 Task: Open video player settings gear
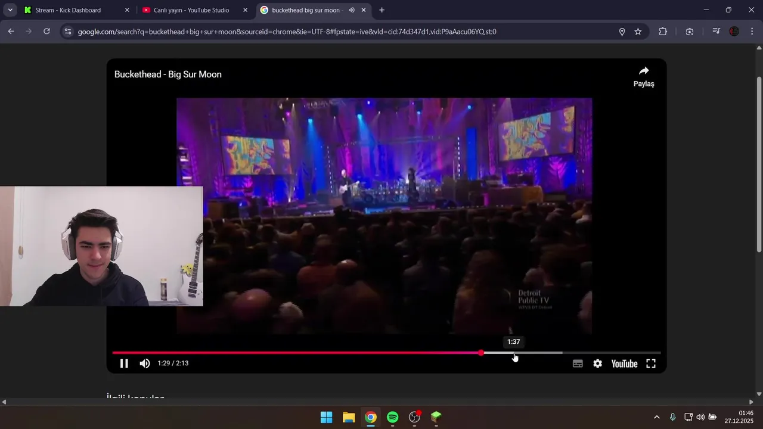pos(597,363)
